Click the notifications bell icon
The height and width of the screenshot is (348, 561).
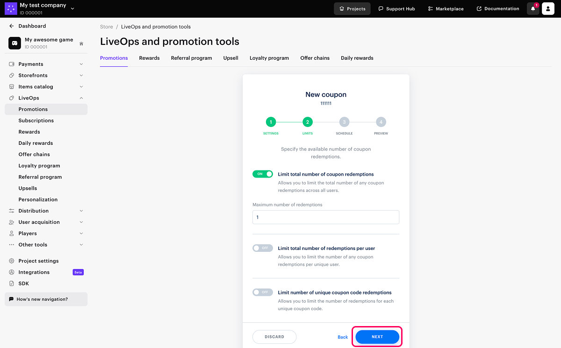(x=532, y=9)
